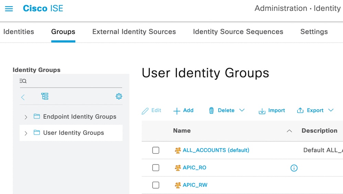
Task: Click the Identity Groups search icon
Action: (23, 81)
